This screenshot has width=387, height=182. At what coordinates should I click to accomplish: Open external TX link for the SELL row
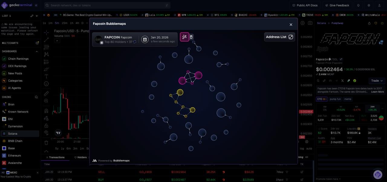[302, 172]
